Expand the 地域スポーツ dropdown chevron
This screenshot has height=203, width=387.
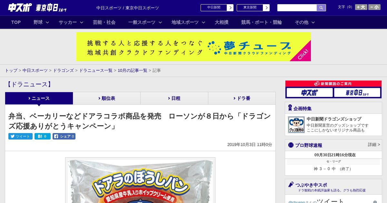click(203, 22)
